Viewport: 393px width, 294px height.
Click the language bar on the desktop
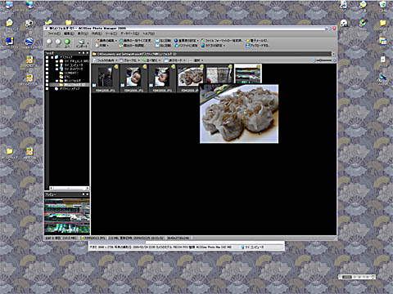[x=356, y=277]
